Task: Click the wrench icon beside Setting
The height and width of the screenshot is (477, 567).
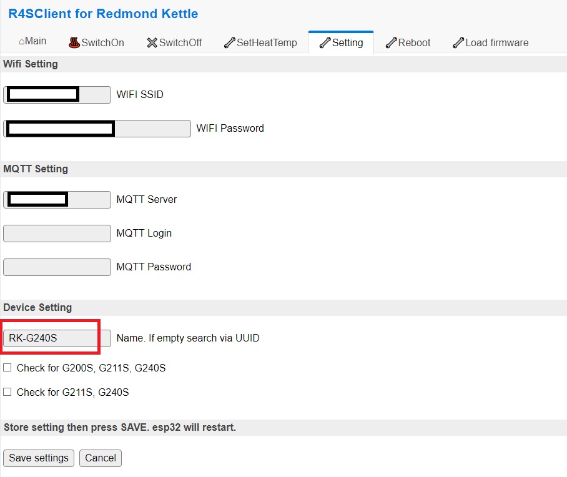Action: pyautogui.click(x=325, y=42)
